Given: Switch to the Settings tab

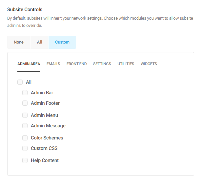Looking at the screenshot, I should (102, 64).
